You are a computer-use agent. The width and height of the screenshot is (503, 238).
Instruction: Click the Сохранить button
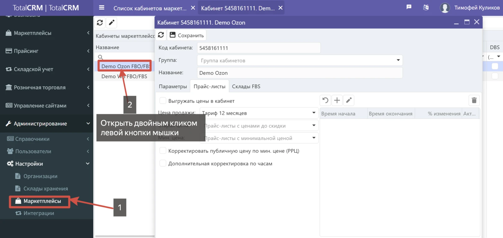[x=187, y=35]
